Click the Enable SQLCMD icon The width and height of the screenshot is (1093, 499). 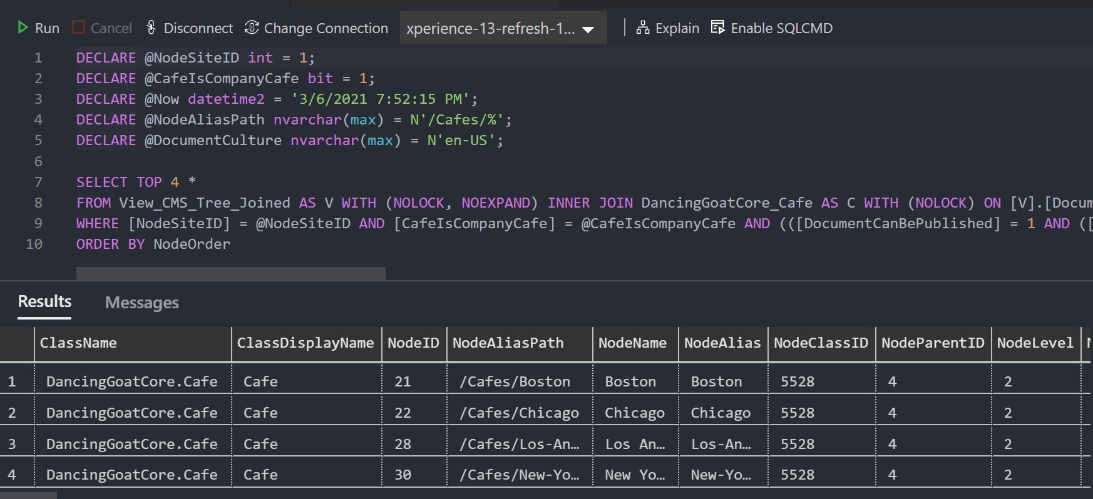coord(718,28)
